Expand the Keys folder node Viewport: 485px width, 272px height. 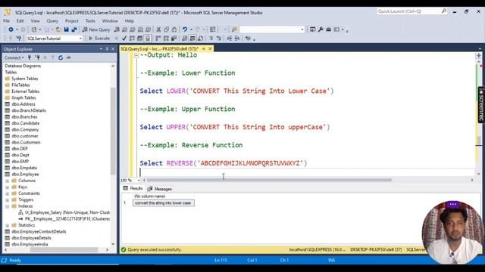point(7,187)
